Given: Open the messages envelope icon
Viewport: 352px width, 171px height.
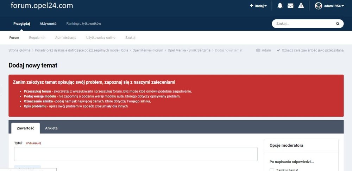Looking at the screenshot, I should pos(290,6).
